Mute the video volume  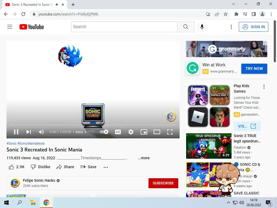[x=41, y=132]
